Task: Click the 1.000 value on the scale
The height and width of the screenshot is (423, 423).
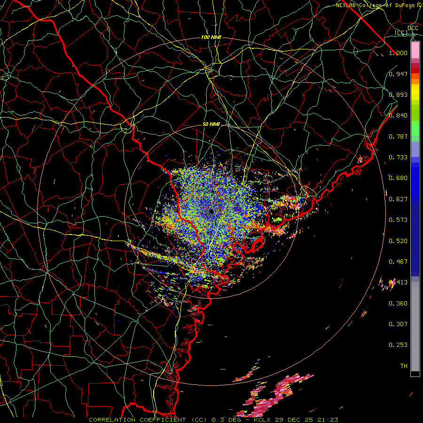Action: (x=398, y=53)
